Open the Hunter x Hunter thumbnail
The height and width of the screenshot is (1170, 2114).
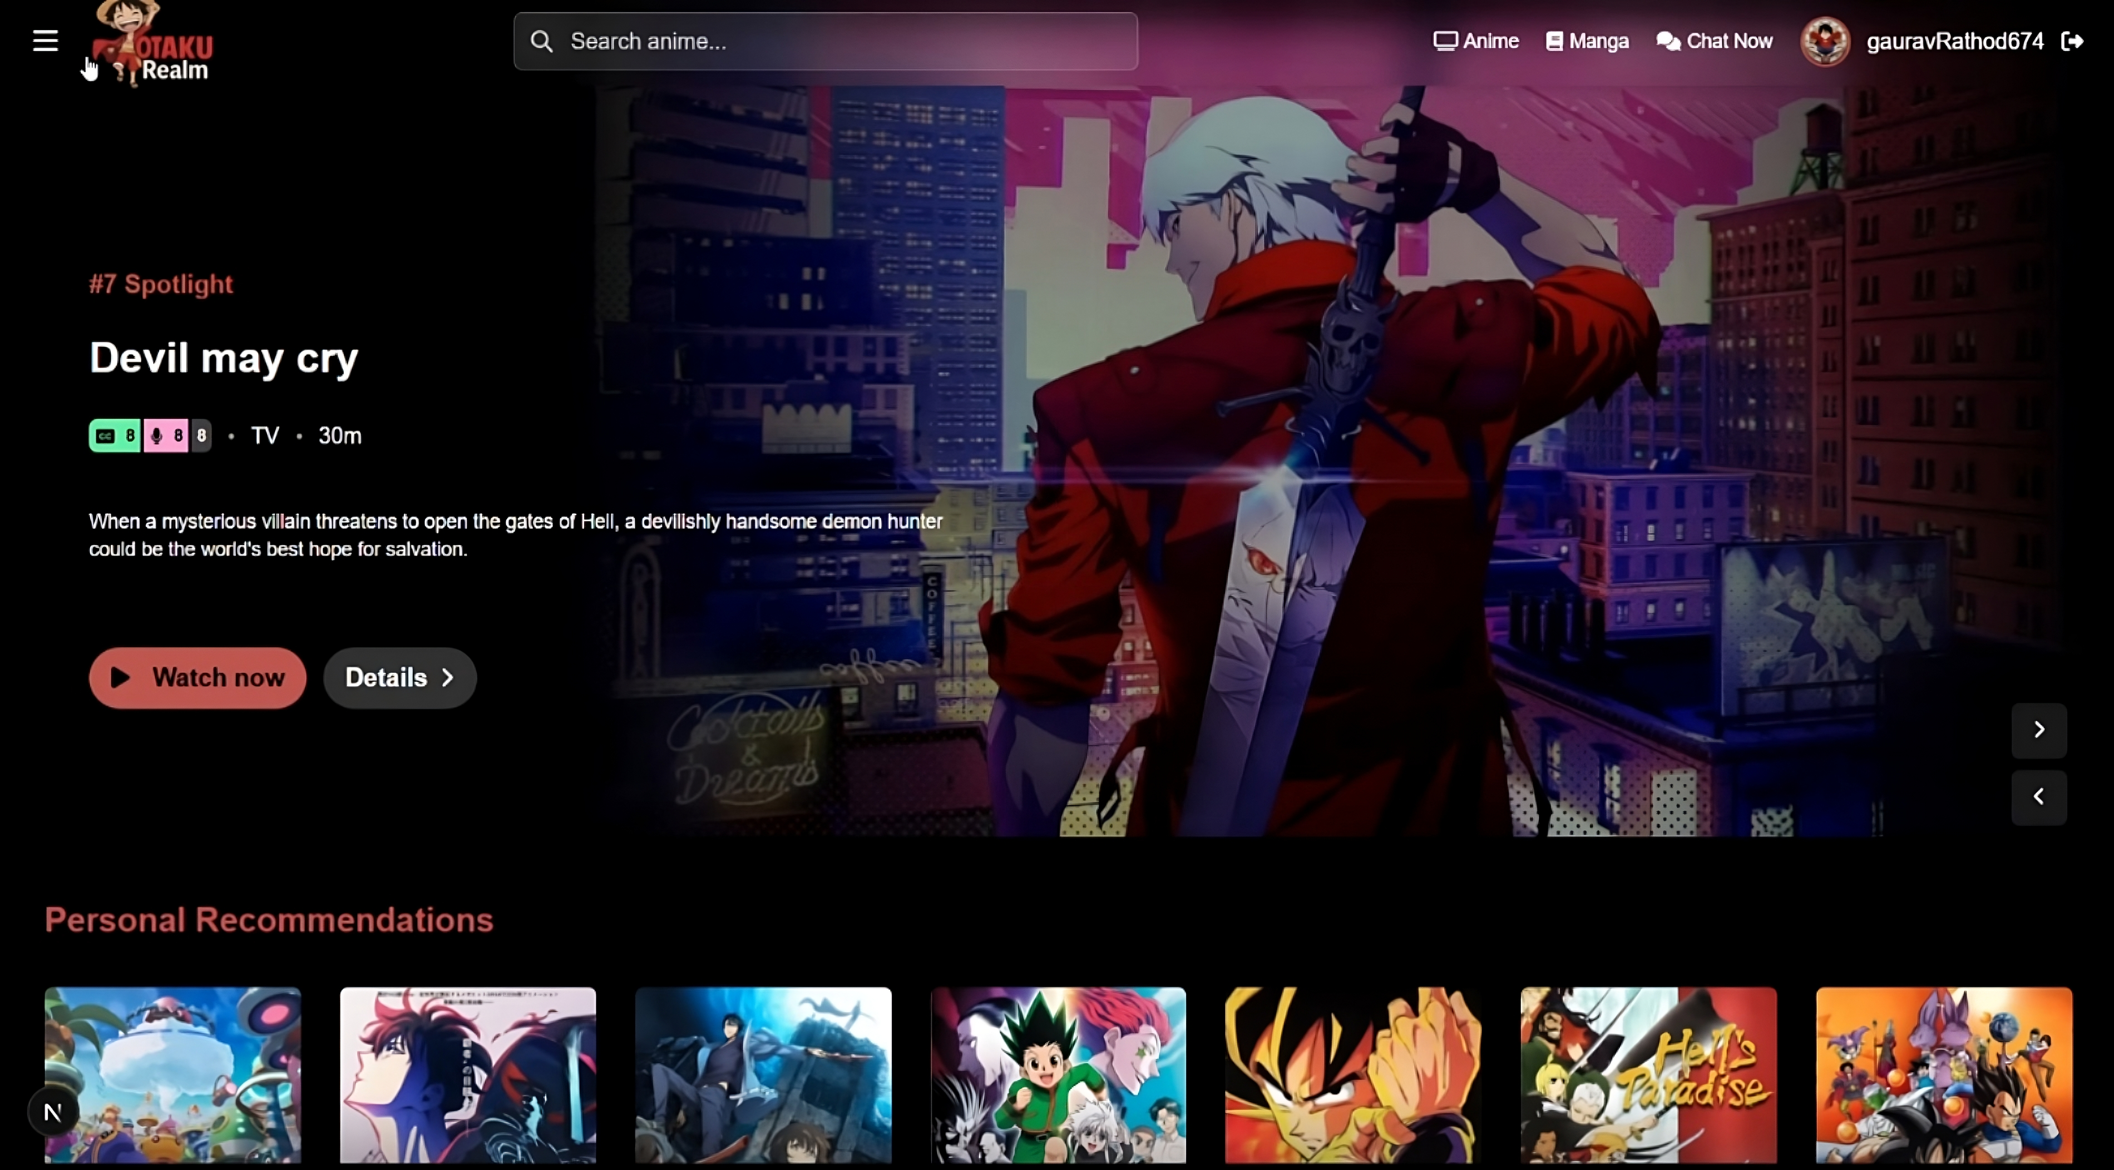pos(1058,1075)
